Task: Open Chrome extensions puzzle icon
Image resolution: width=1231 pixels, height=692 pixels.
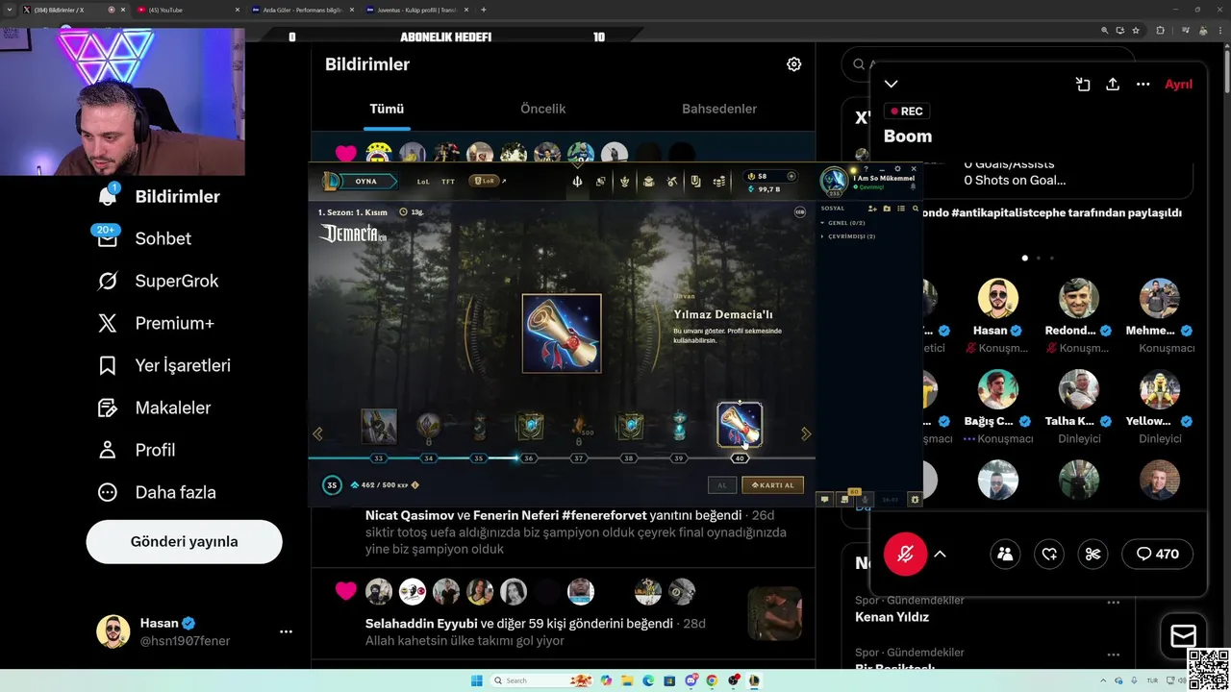Action: pos(1160,30)
